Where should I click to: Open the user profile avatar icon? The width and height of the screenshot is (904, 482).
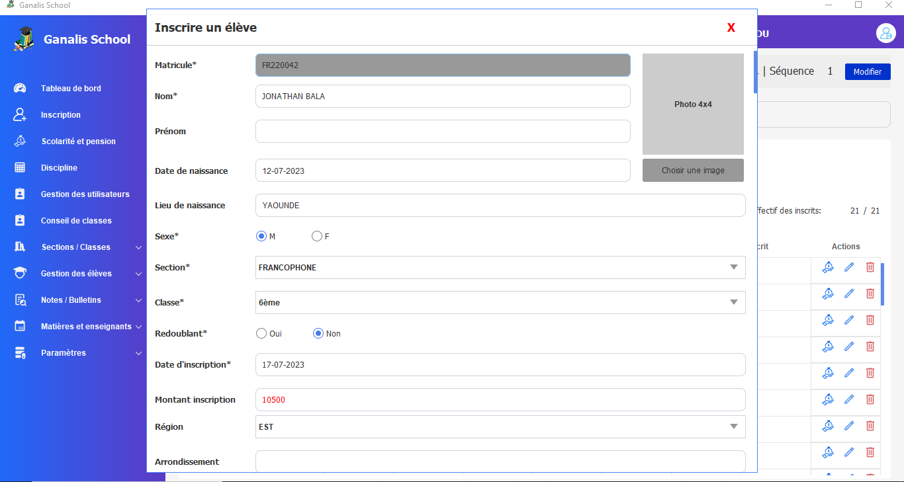tap(885, 33)
